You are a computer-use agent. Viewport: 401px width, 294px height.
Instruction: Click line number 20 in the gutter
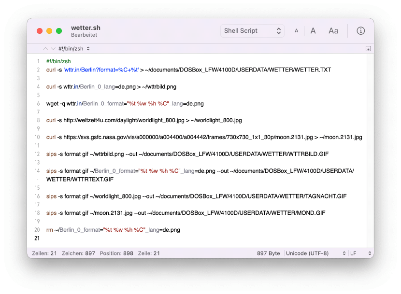(37, 230)
